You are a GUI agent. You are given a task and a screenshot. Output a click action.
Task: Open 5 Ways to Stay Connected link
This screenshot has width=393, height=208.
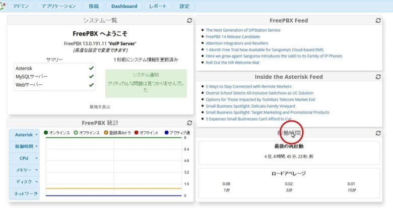click(248, 86)
